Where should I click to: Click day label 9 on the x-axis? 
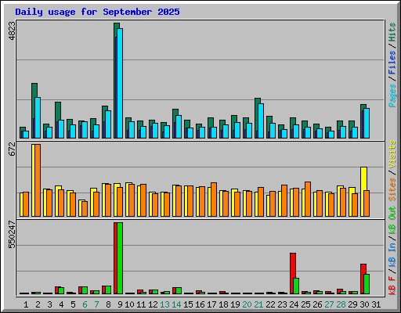pos(120,304)
